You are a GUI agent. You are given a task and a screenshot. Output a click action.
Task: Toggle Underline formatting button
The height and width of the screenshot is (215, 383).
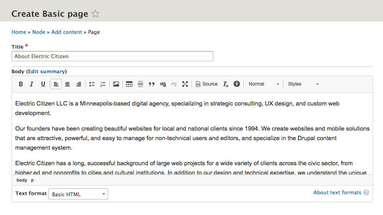[43, 84]
